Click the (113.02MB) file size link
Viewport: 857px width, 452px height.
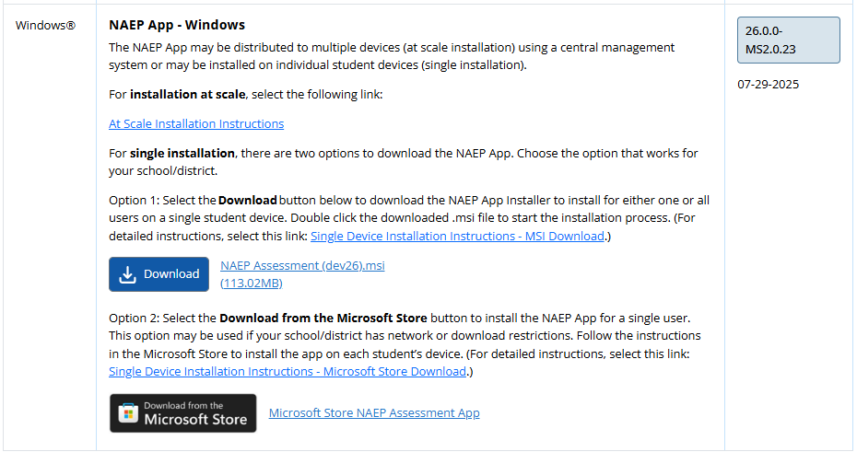[252, 284]
